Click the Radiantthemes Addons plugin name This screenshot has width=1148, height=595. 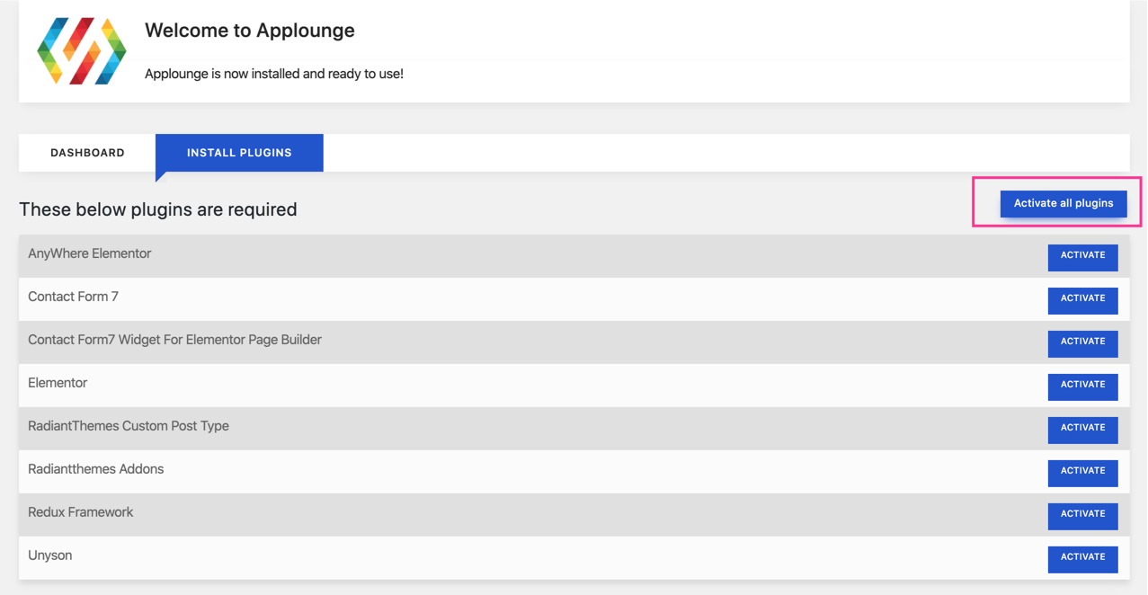coord(95,469)
